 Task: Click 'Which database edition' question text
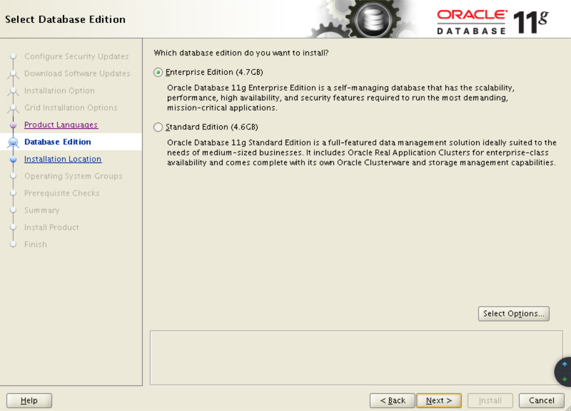point(241,53)
